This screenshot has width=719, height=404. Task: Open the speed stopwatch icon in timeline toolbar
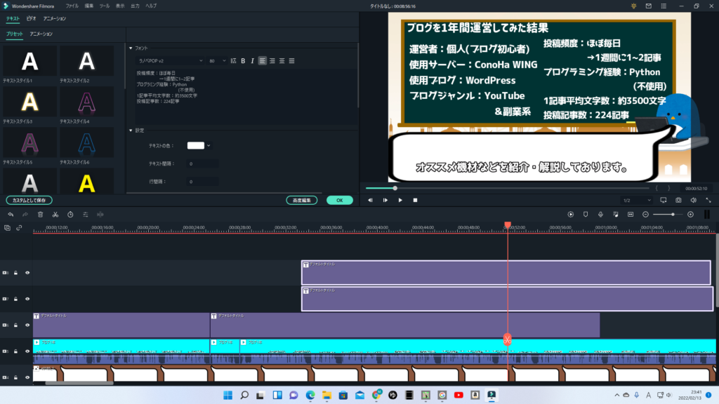pos(70,215)
